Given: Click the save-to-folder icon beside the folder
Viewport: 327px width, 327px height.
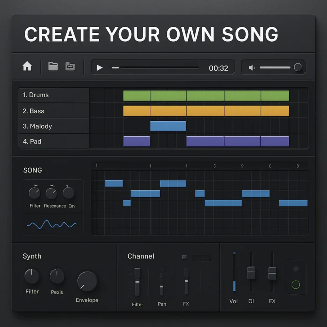Looking at the screenshot, I should [70, 66].
